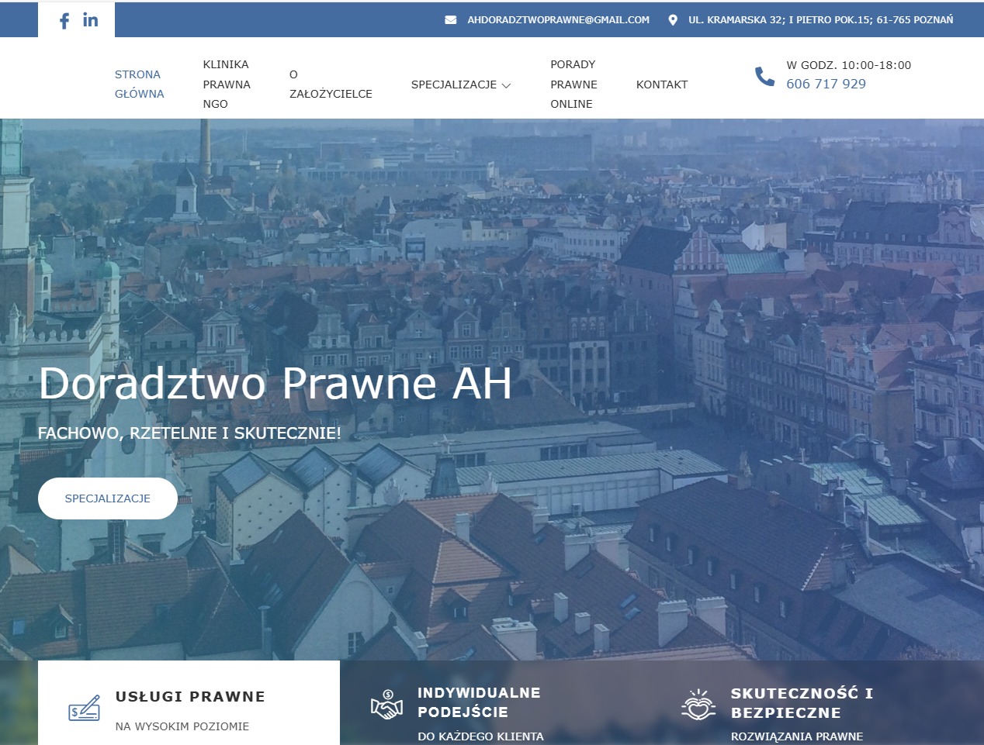
Task: Open PORADY PRAWNE ONLINE page
Action: pyautogui.click(x=573, y=84)
